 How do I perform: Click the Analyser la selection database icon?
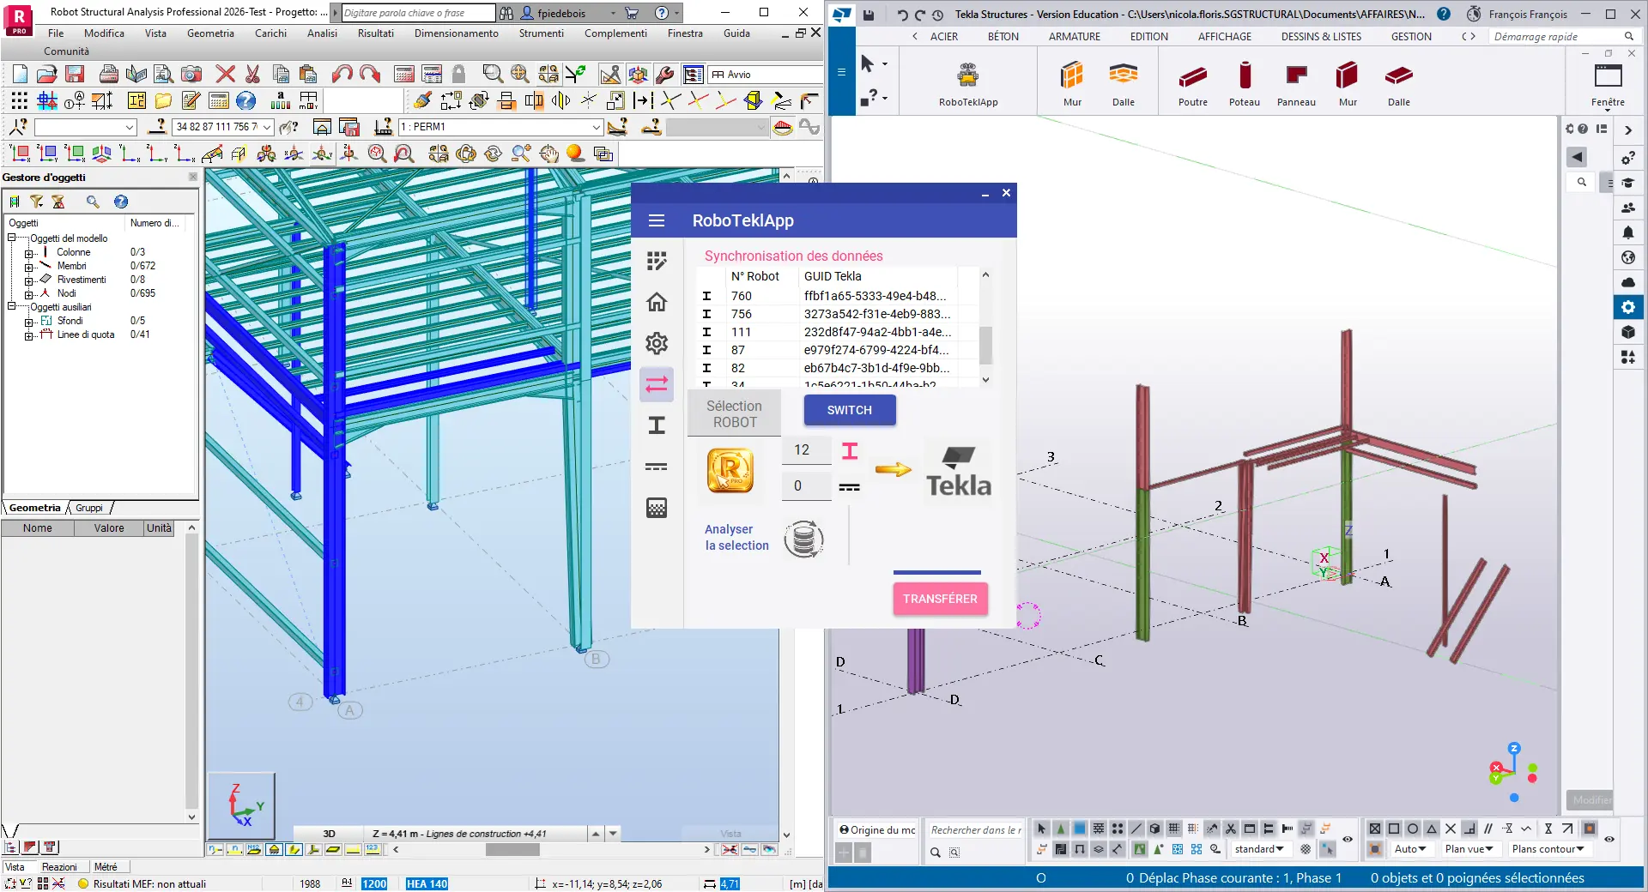(x=803, y=539)
